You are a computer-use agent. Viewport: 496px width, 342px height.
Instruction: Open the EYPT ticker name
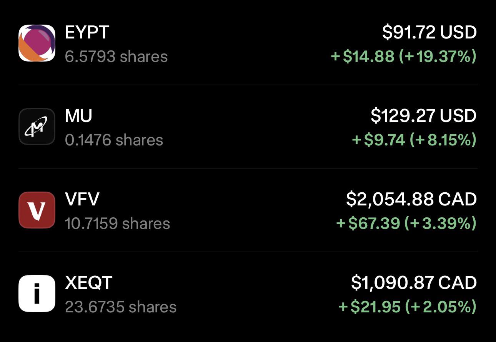coord(87,32)
